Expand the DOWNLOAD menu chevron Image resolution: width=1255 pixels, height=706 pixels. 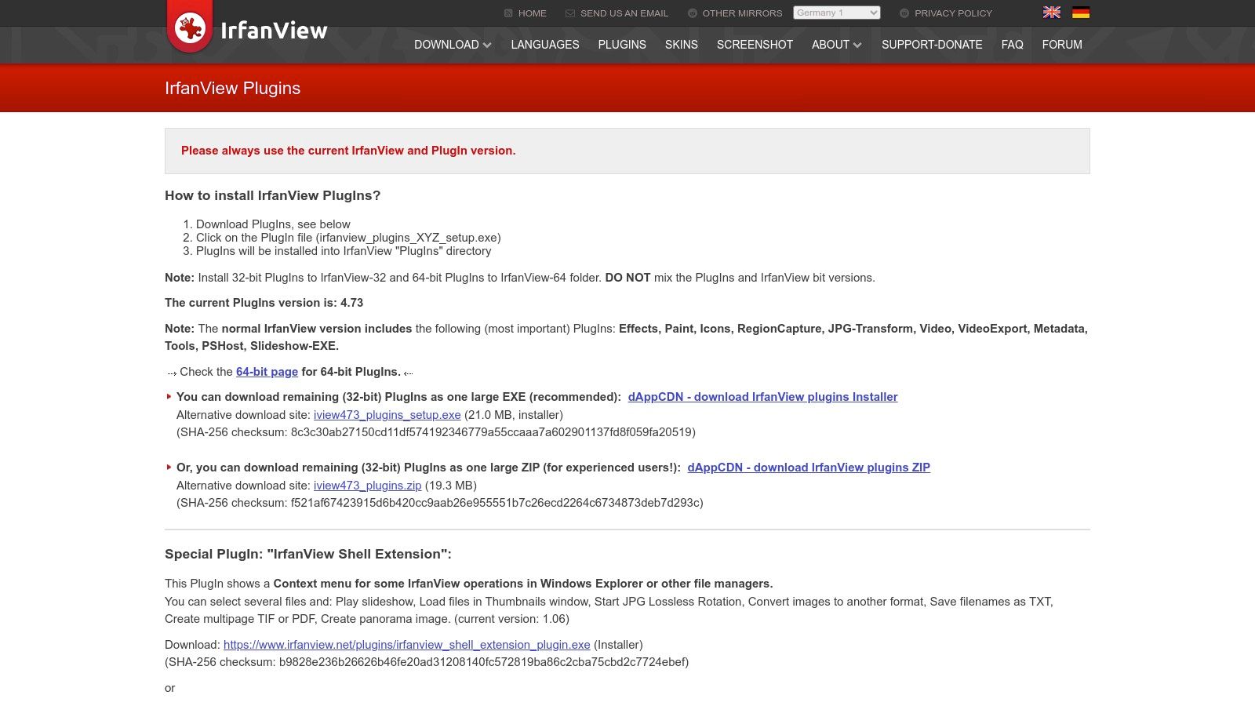pos(486,45)
